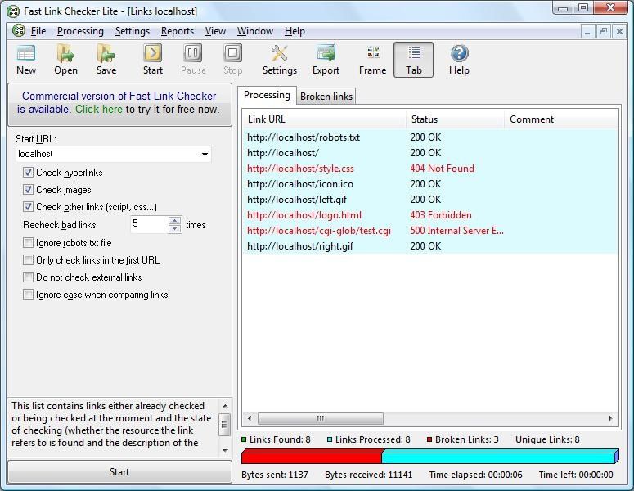Click the large Start button at bottom
634x491 pixels.
coord(119,471)
